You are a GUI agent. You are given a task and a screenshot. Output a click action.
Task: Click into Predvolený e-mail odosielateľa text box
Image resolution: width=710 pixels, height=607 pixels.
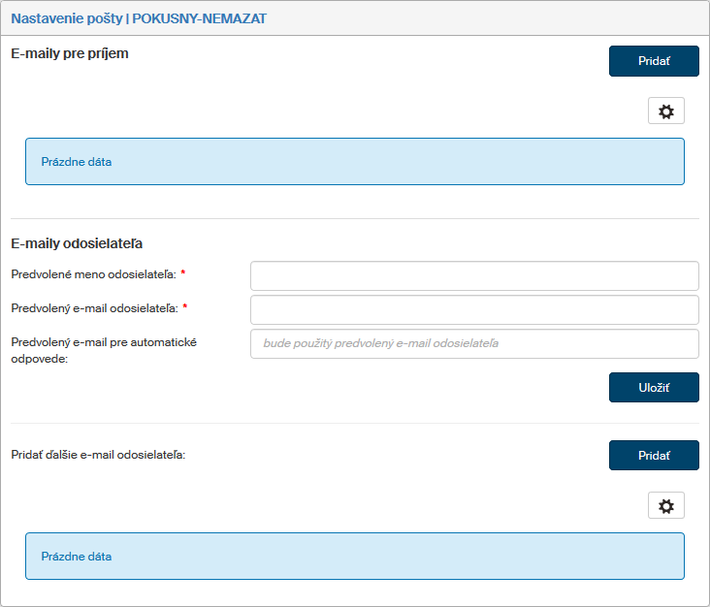tap(474, 309)
